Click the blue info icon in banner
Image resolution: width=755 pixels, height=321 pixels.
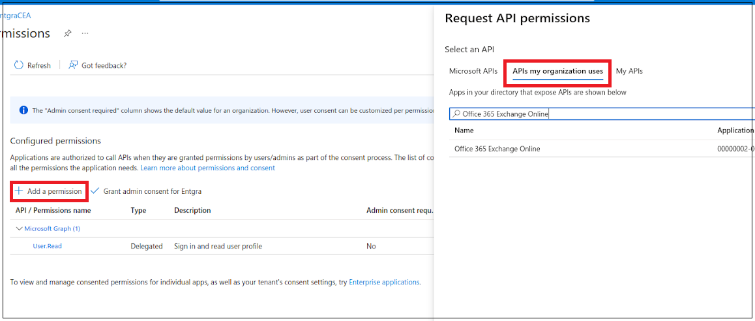click(23, 110)
